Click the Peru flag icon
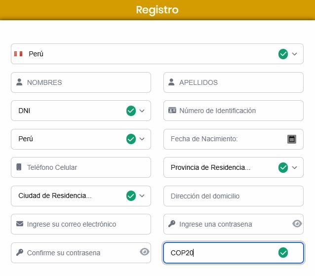This screenshot has height=276, width=315. pos(18,54)
